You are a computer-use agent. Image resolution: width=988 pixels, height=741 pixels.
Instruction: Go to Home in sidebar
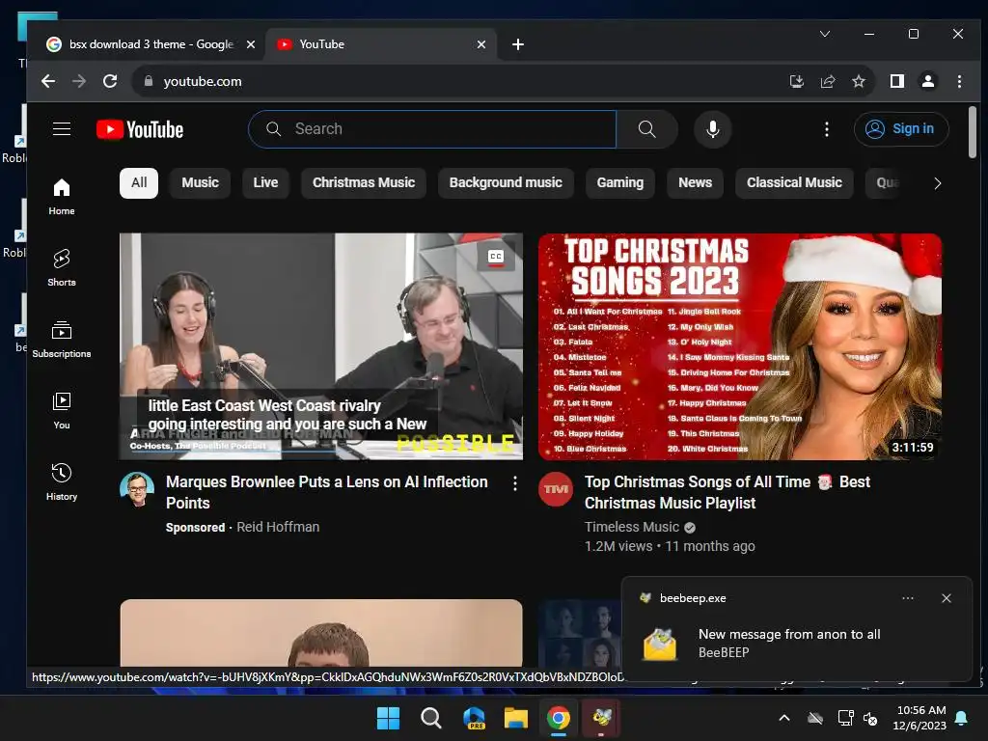click(62, 197)
